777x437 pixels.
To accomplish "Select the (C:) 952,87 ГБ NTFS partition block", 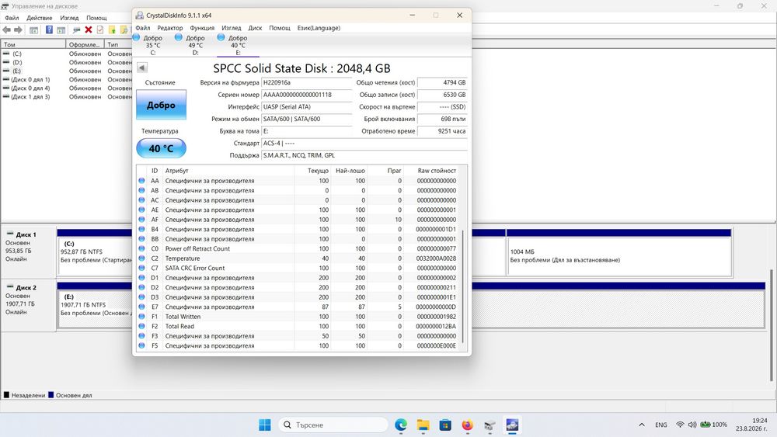I will (x=95, y=256).
